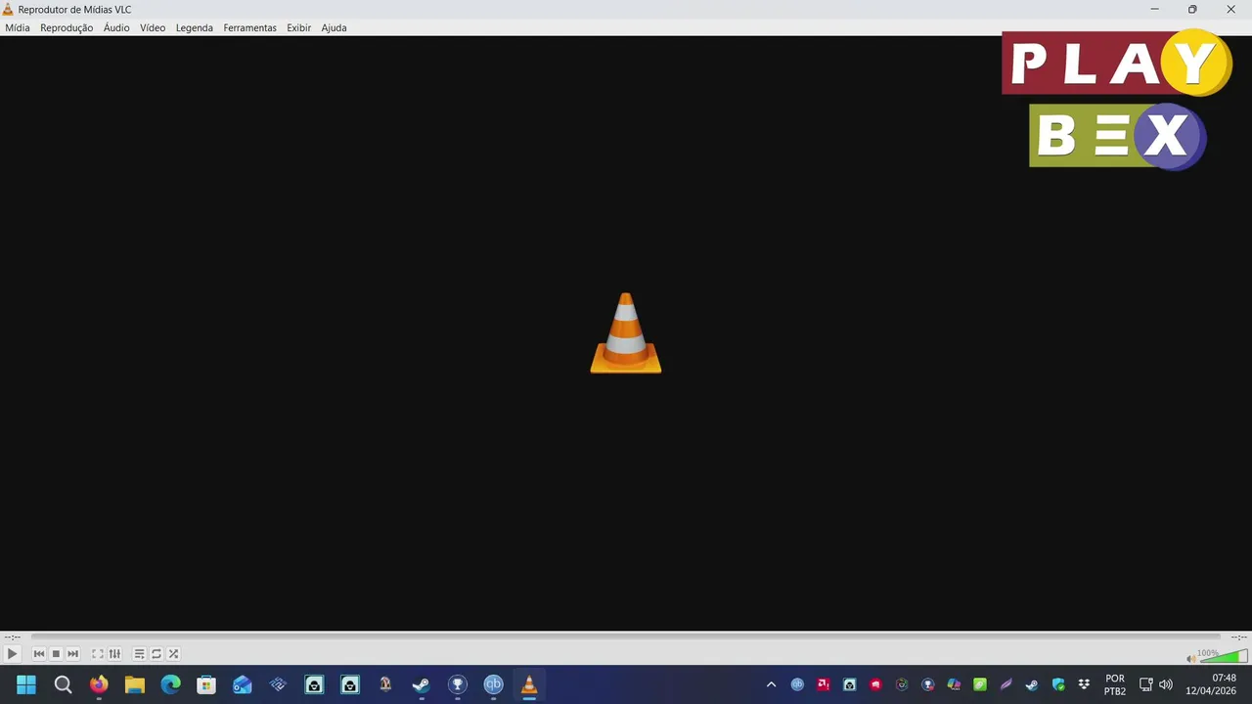1252x704 pixels.
Task: Open the Ferramentas menu
Action: click(249, 27)
